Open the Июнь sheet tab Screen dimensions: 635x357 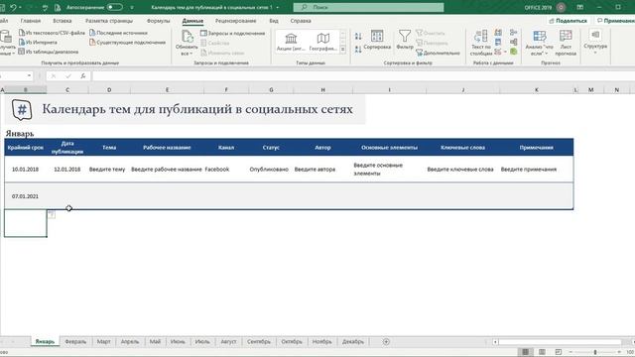click(178, 341)
